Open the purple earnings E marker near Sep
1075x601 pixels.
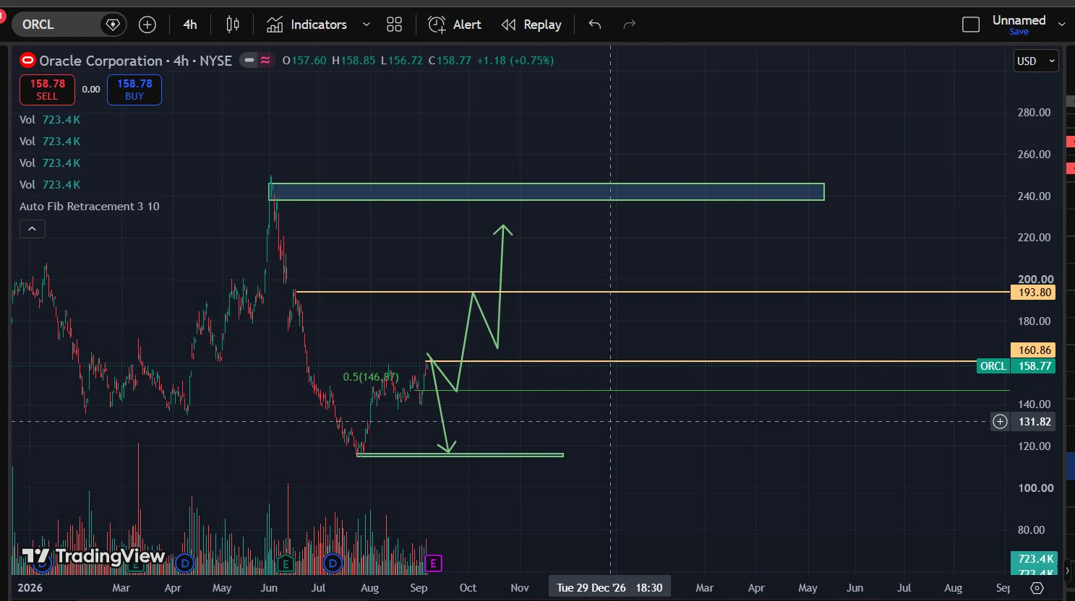(433, 563)
